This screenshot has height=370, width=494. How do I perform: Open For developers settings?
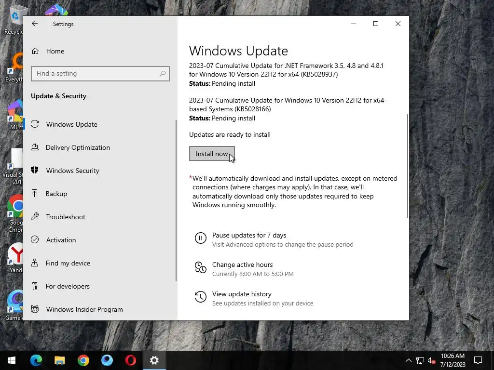(x=68, y=286)
